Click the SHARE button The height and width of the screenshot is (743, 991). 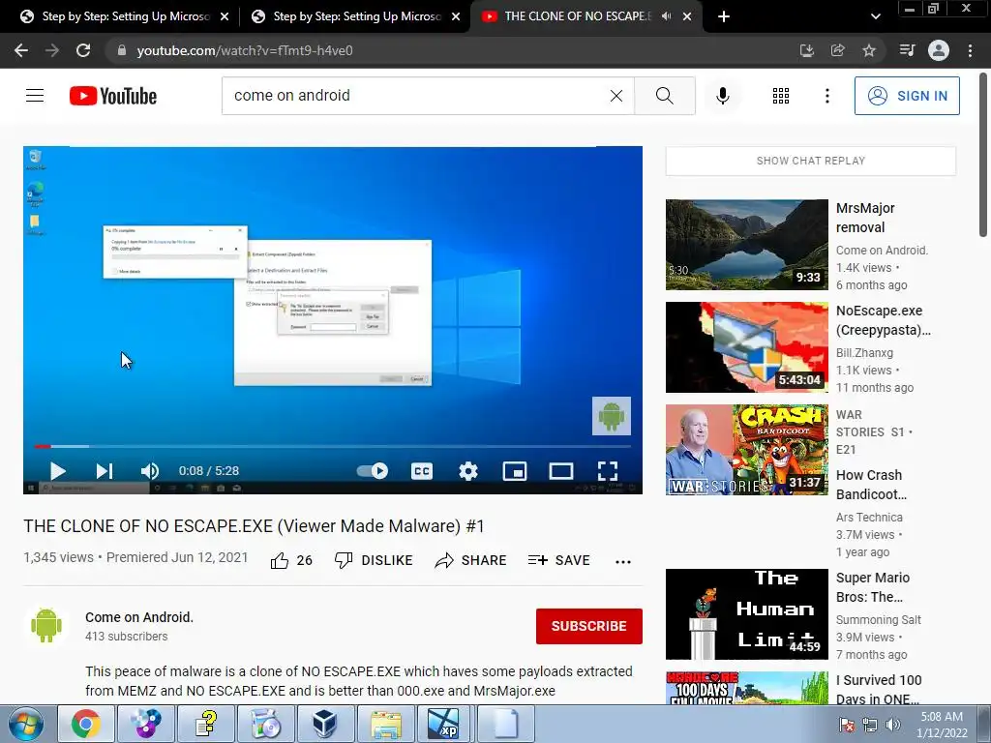471,560
